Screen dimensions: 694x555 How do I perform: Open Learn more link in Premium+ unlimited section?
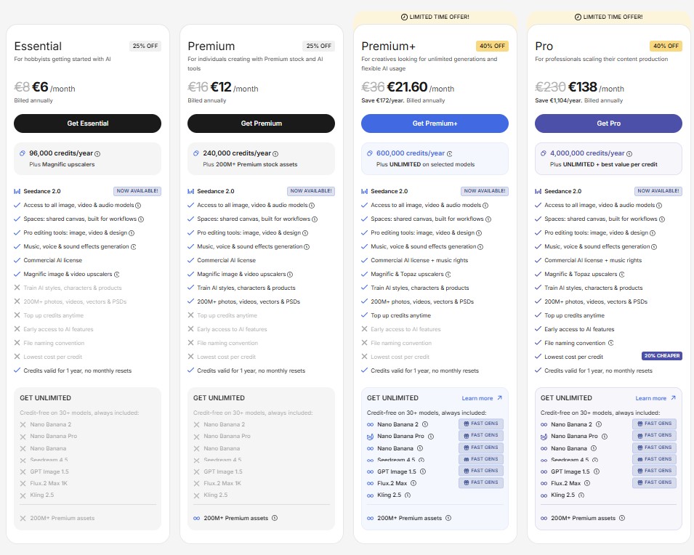pos(482,398)
